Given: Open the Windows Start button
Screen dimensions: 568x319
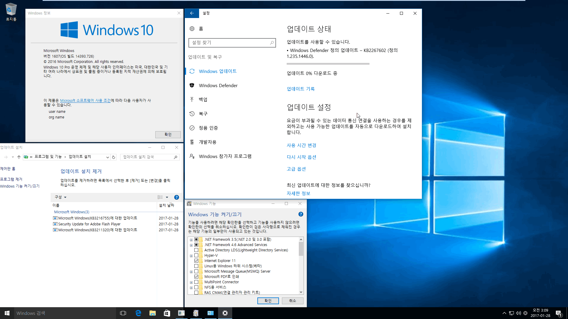Looking at the screenshot, I should coord(7,313).
